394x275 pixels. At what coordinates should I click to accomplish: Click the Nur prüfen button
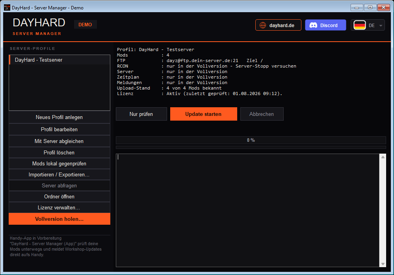click(141, 114)
